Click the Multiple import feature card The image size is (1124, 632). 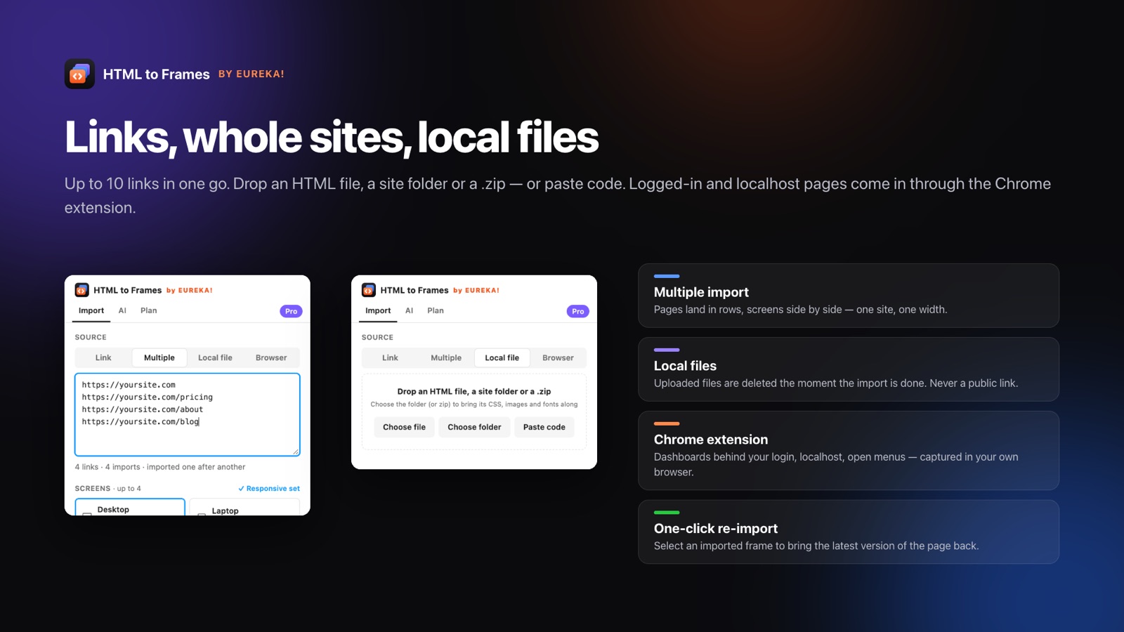coord(849,296)
